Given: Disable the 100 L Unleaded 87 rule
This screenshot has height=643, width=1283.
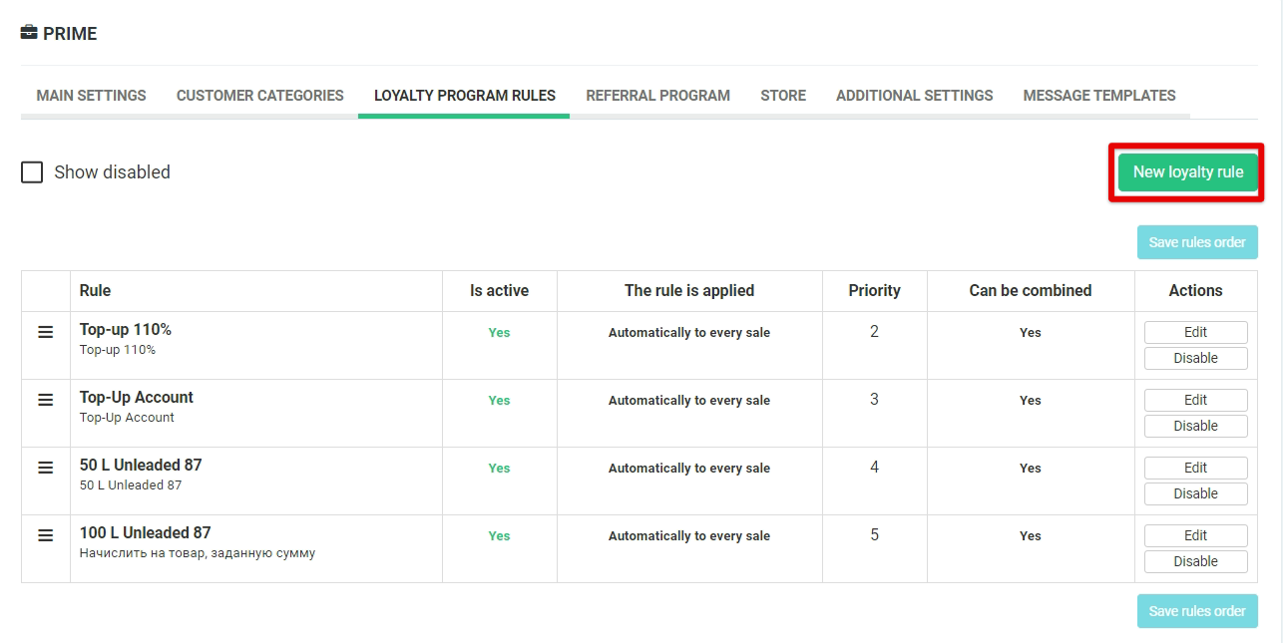Looking at the screenshot, I should coord(1195,561).
